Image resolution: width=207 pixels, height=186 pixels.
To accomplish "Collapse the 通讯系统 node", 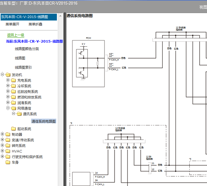I will 13,113.
